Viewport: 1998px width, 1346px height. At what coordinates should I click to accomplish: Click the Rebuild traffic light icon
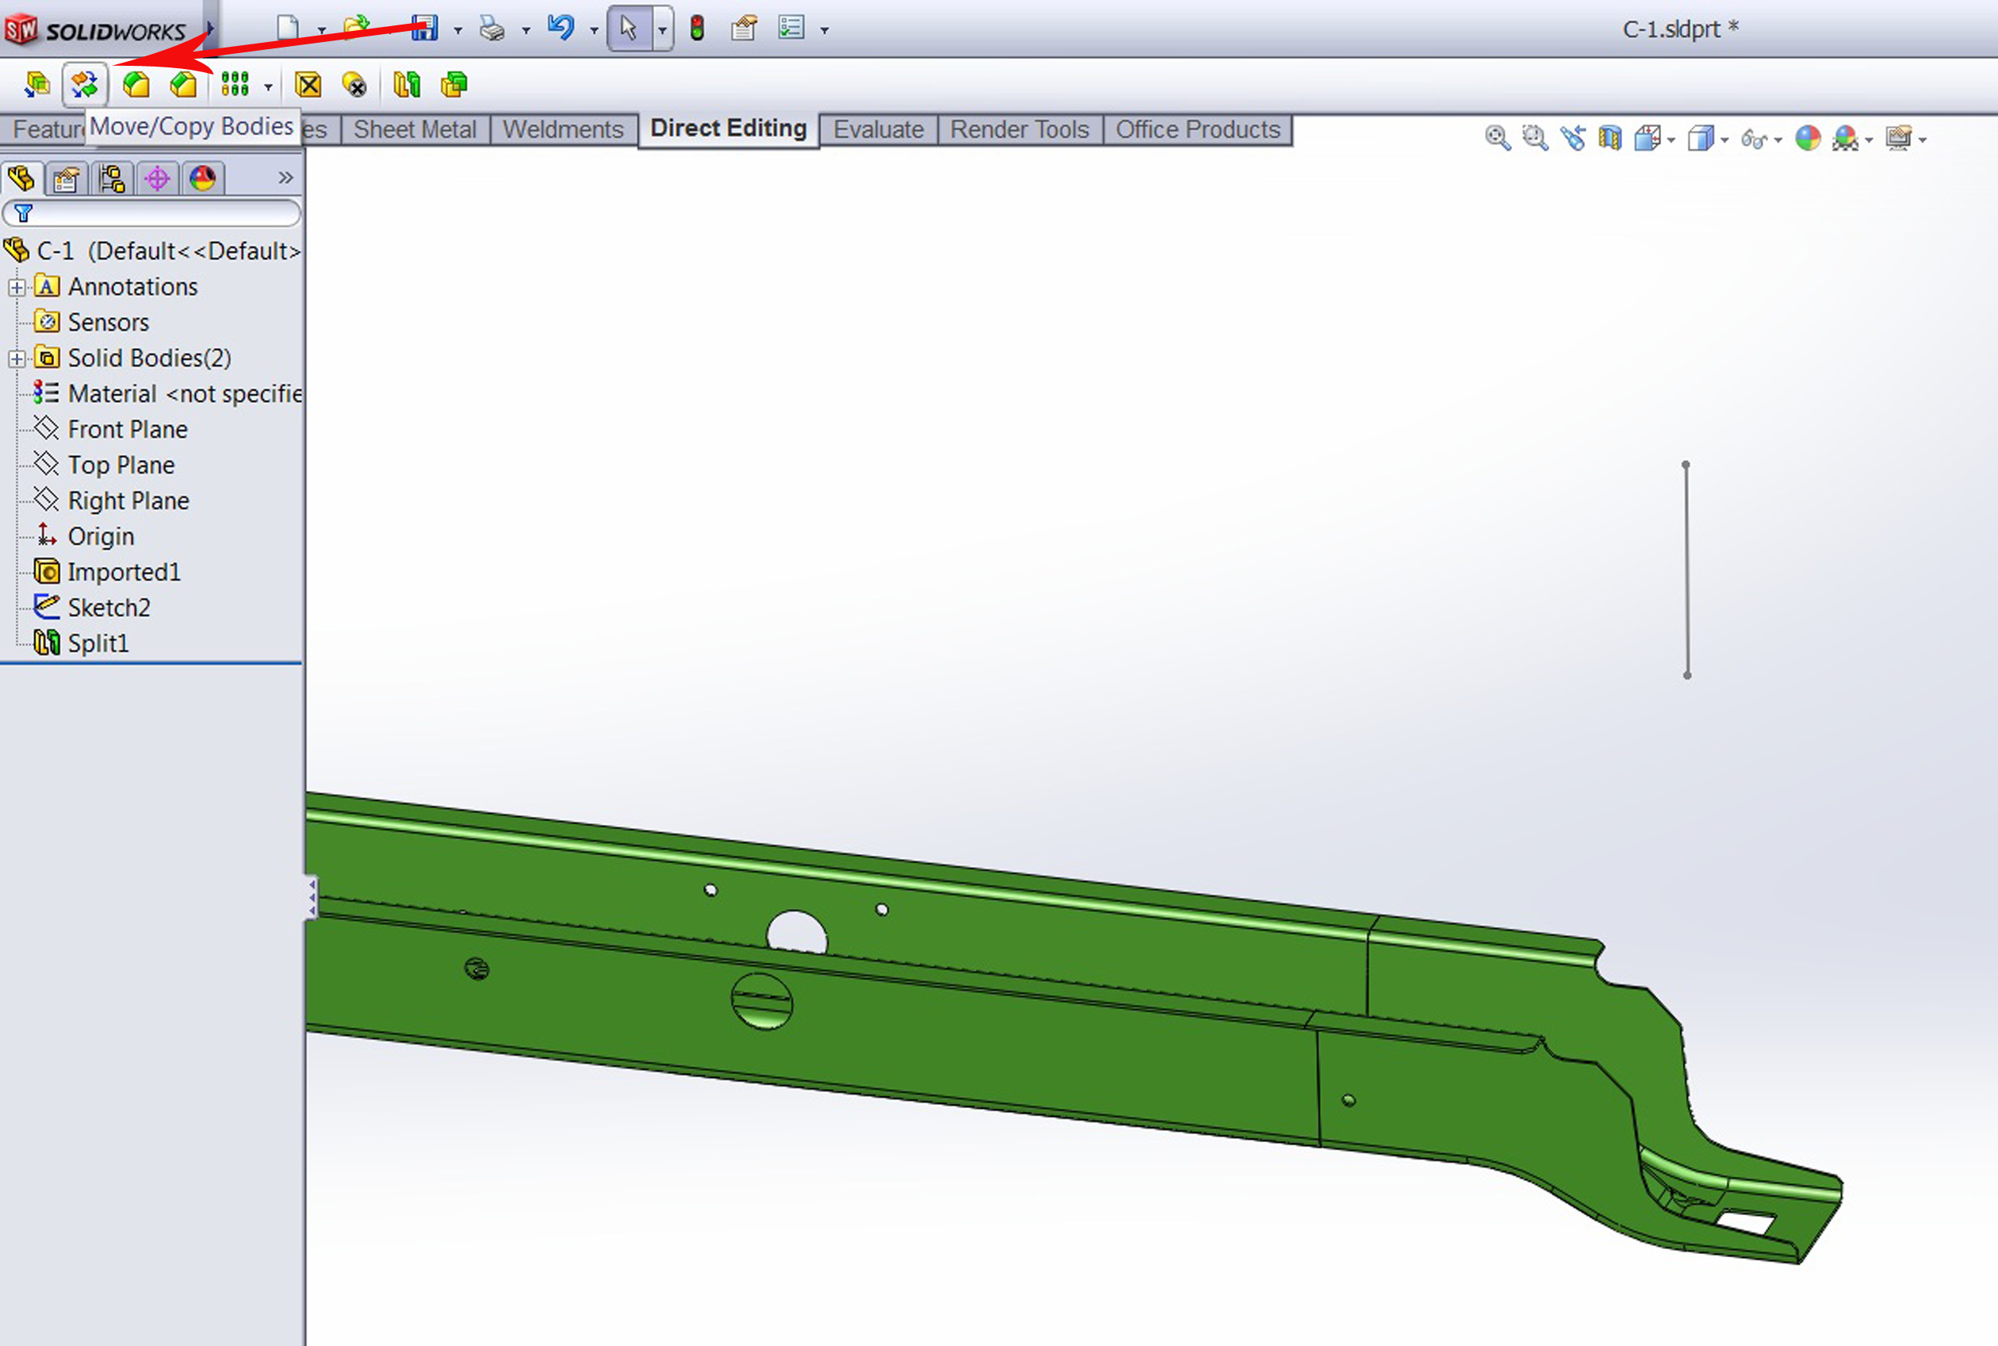(x=698, y=29)
